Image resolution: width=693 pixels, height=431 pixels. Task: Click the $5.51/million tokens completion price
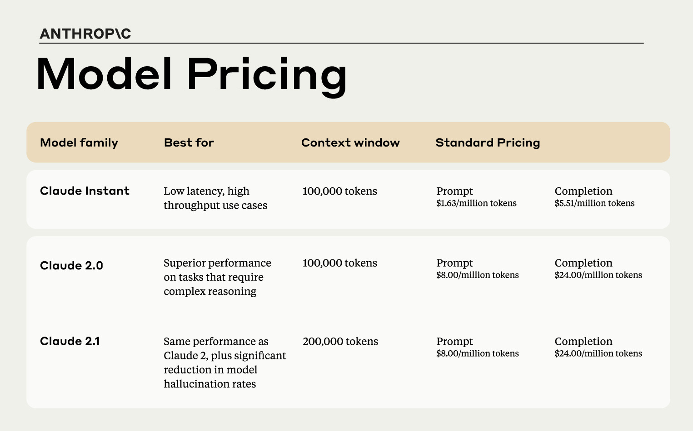click(x=594, y=203)
